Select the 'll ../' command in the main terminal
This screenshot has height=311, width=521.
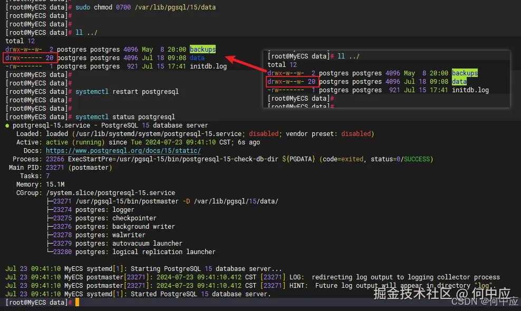[86, 33]
